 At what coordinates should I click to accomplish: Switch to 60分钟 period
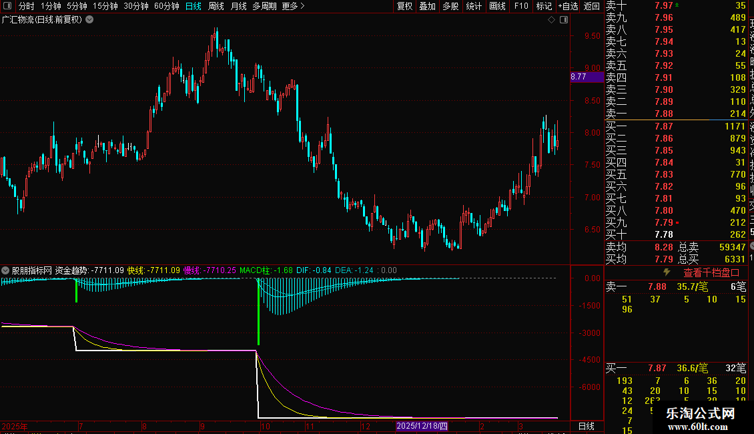coord(167,6)
